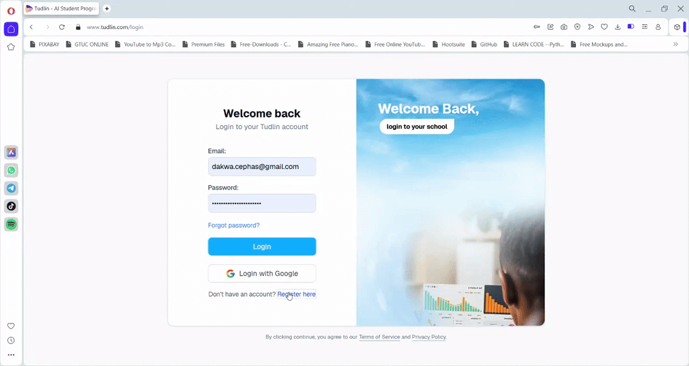Open WhatsApp from the Opera sidebar

[x=11, y=170]
